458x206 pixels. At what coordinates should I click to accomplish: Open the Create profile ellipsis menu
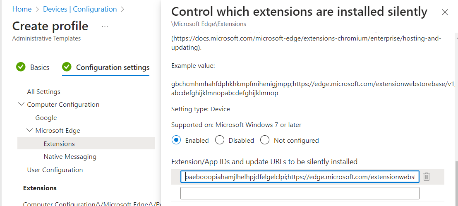(105, 26)
